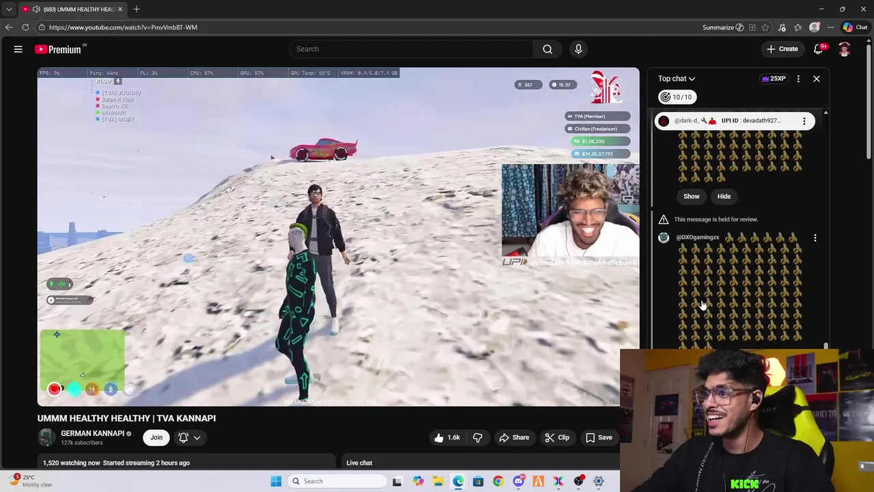Open the favorites list icon
This screenshot has height=492, width=874.
(x=798, y=27)
